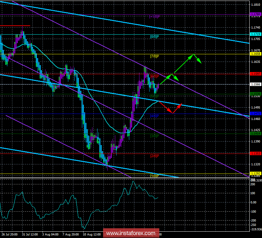
Task: Select the [1/8]P Murray level label
Action: point(155,176)
